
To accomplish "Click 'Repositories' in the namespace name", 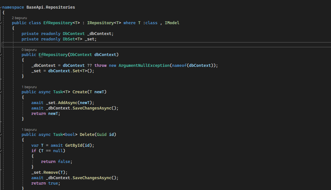I will click(61, 7).
